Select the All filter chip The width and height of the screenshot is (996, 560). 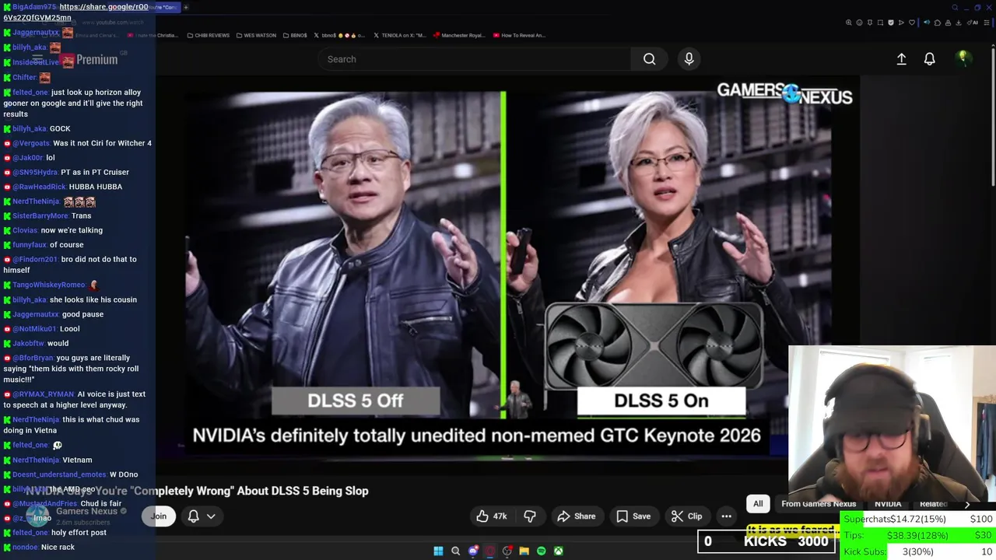tap(758, 503)
